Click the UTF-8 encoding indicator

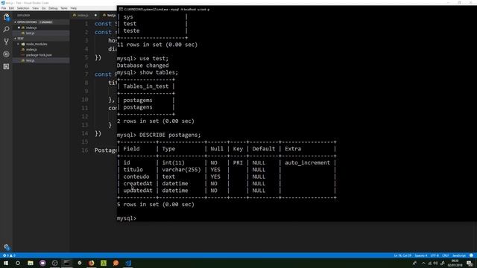435,255
